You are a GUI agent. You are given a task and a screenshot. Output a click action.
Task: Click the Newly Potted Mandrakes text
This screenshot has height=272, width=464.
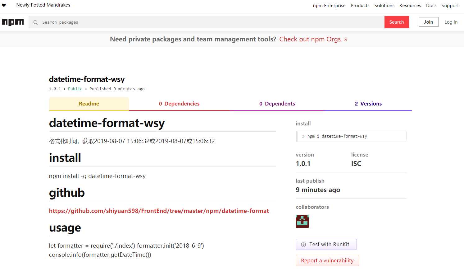43,5
